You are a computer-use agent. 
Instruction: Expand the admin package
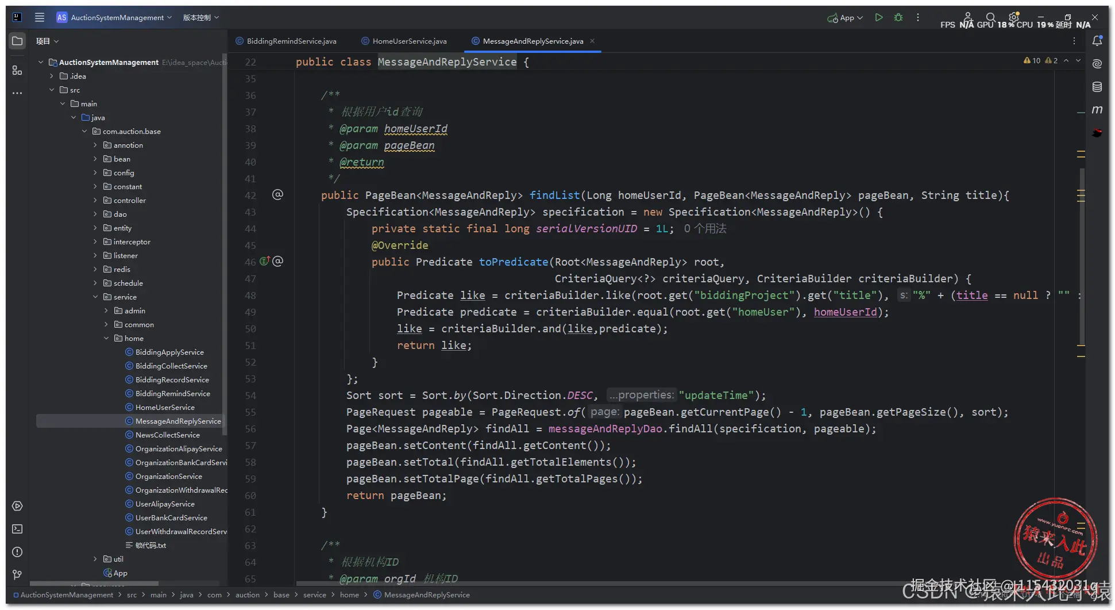[106, 310]
